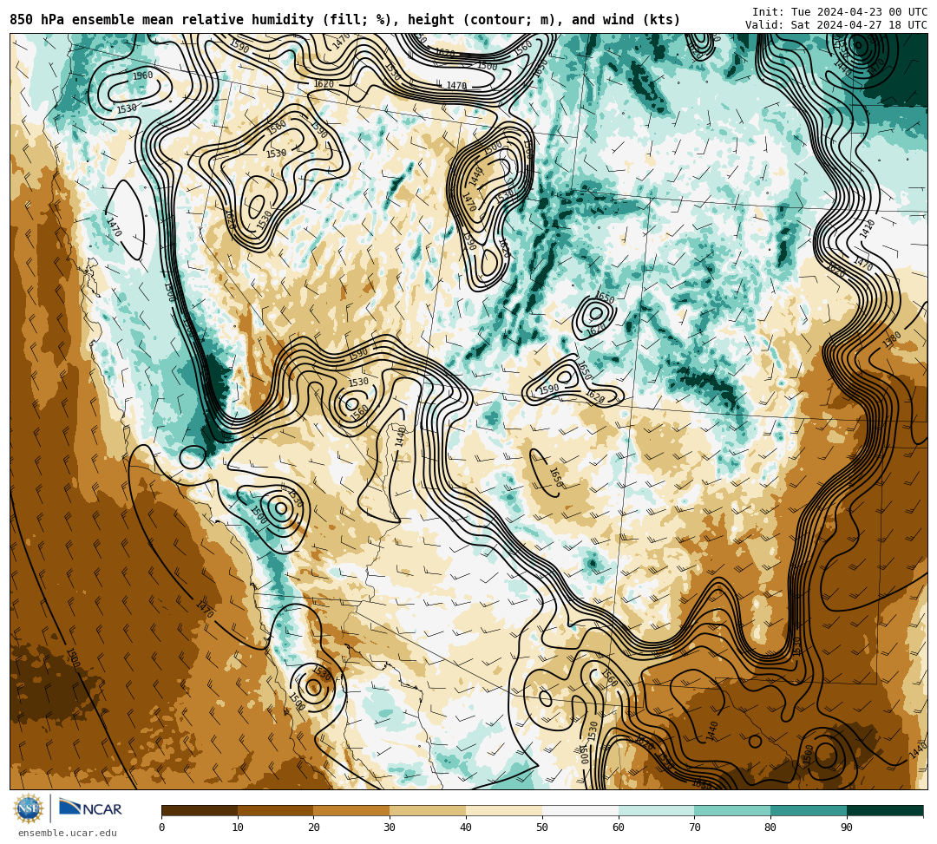Screen dimensions: 937x844
Task: Pick the 80-90% teal colorbar segment
Action: click(809, 810)
